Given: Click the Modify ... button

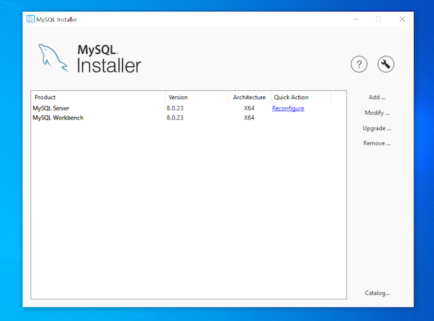Looking at the screenshot, I should tap(377, 113).
